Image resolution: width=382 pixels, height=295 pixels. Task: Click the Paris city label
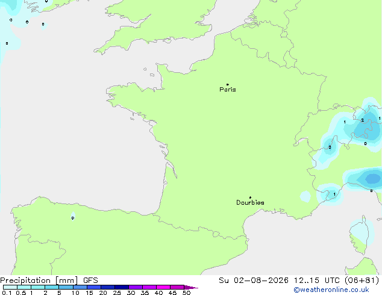tap(228, 90)
